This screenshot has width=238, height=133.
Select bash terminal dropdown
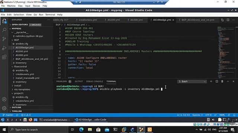click(x=192, y=81)
